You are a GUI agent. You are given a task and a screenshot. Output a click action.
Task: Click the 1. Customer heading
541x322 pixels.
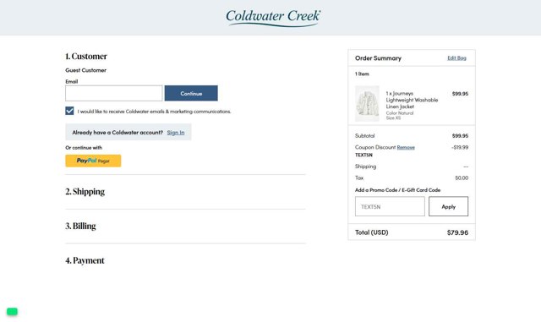pos(86,57)
